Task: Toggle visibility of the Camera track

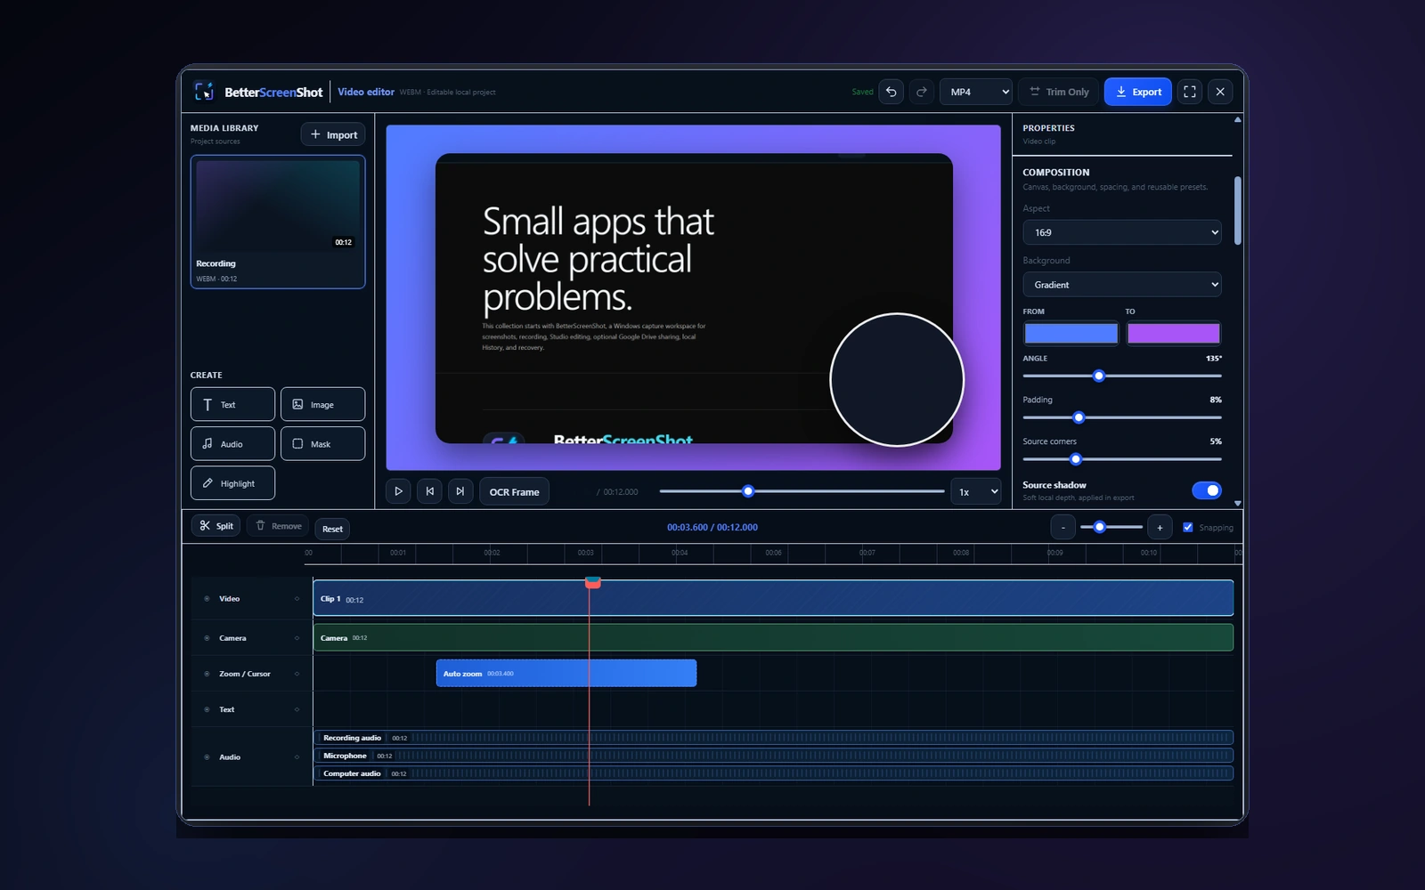Action: click(207, 638)
